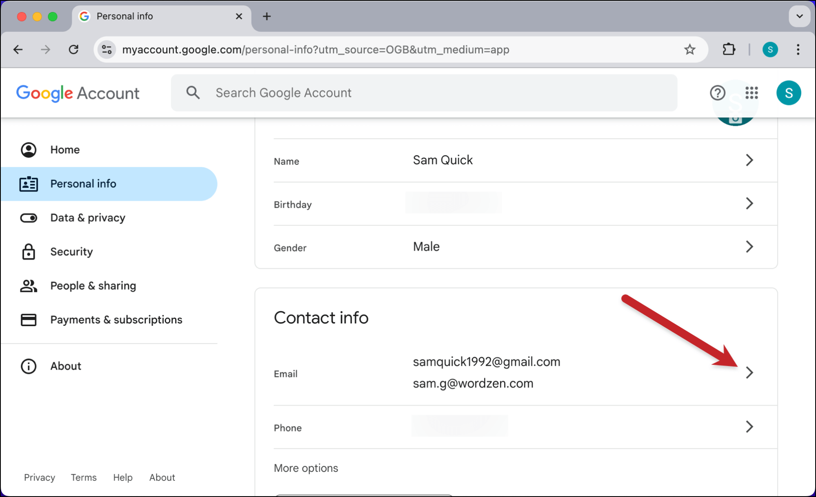
Task: Click the Google Account logo
Action: click(x=78, y=93)
